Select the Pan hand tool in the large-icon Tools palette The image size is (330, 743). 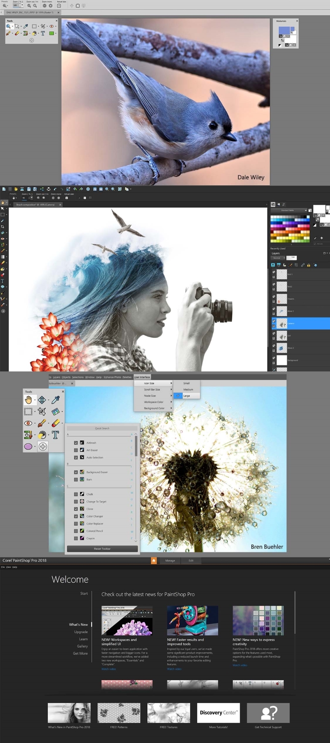coord(28,400)
